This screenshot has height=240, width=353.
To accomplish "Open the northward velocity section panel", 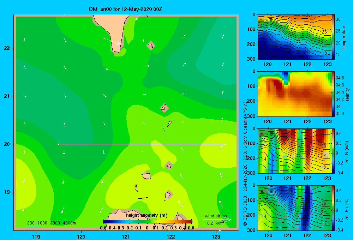I will (294, 151).
